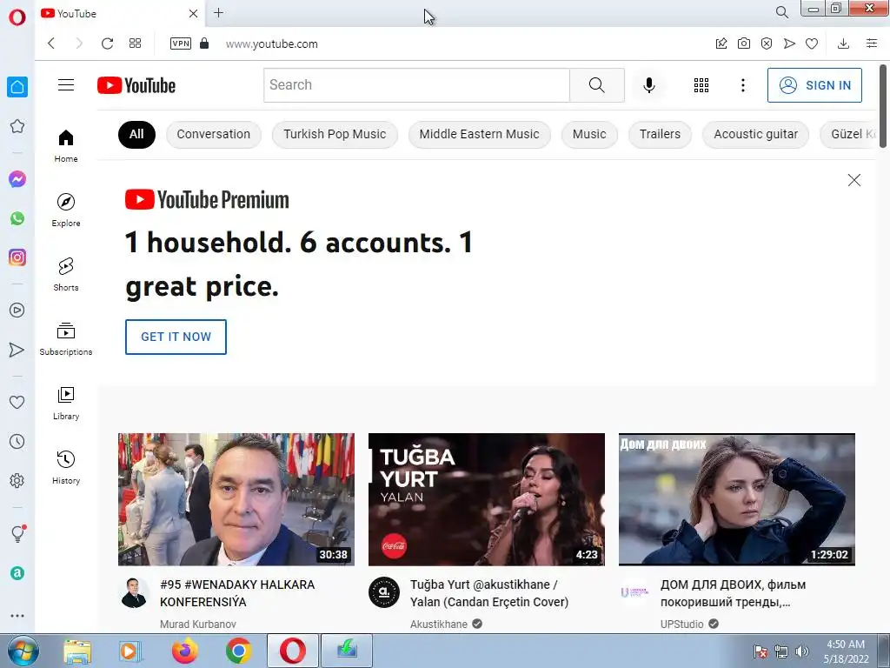890x668 pixels.
Task: Open the Opera main menu logo
Action: [17, 17]
